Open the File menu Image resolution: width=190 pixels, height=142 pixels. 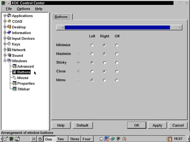tap(9, 9)
